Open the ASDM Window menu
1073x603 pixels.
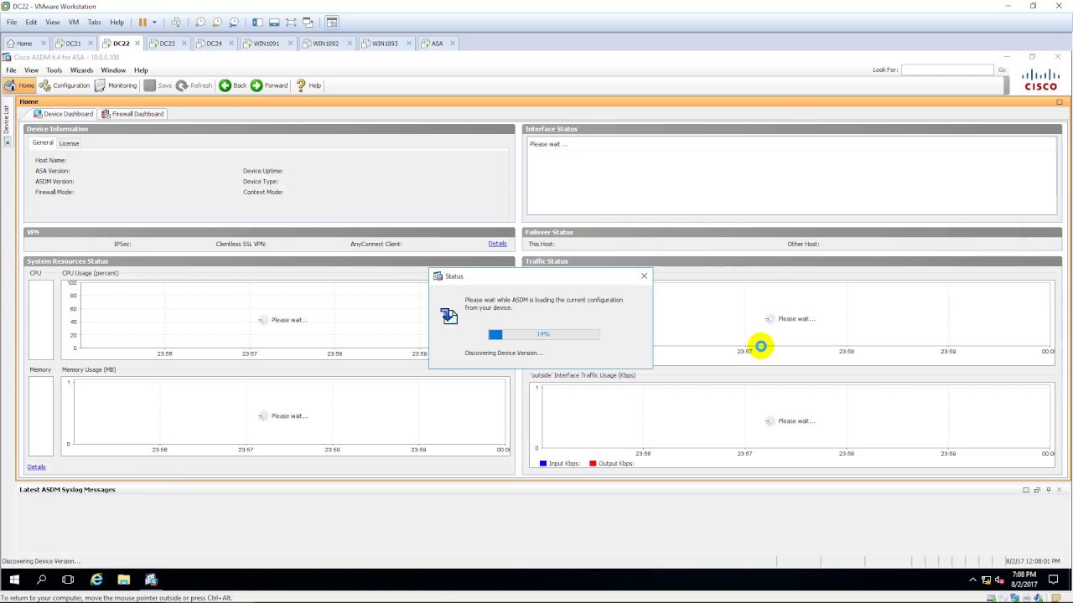pyautogui.click(x=113, y=70)
